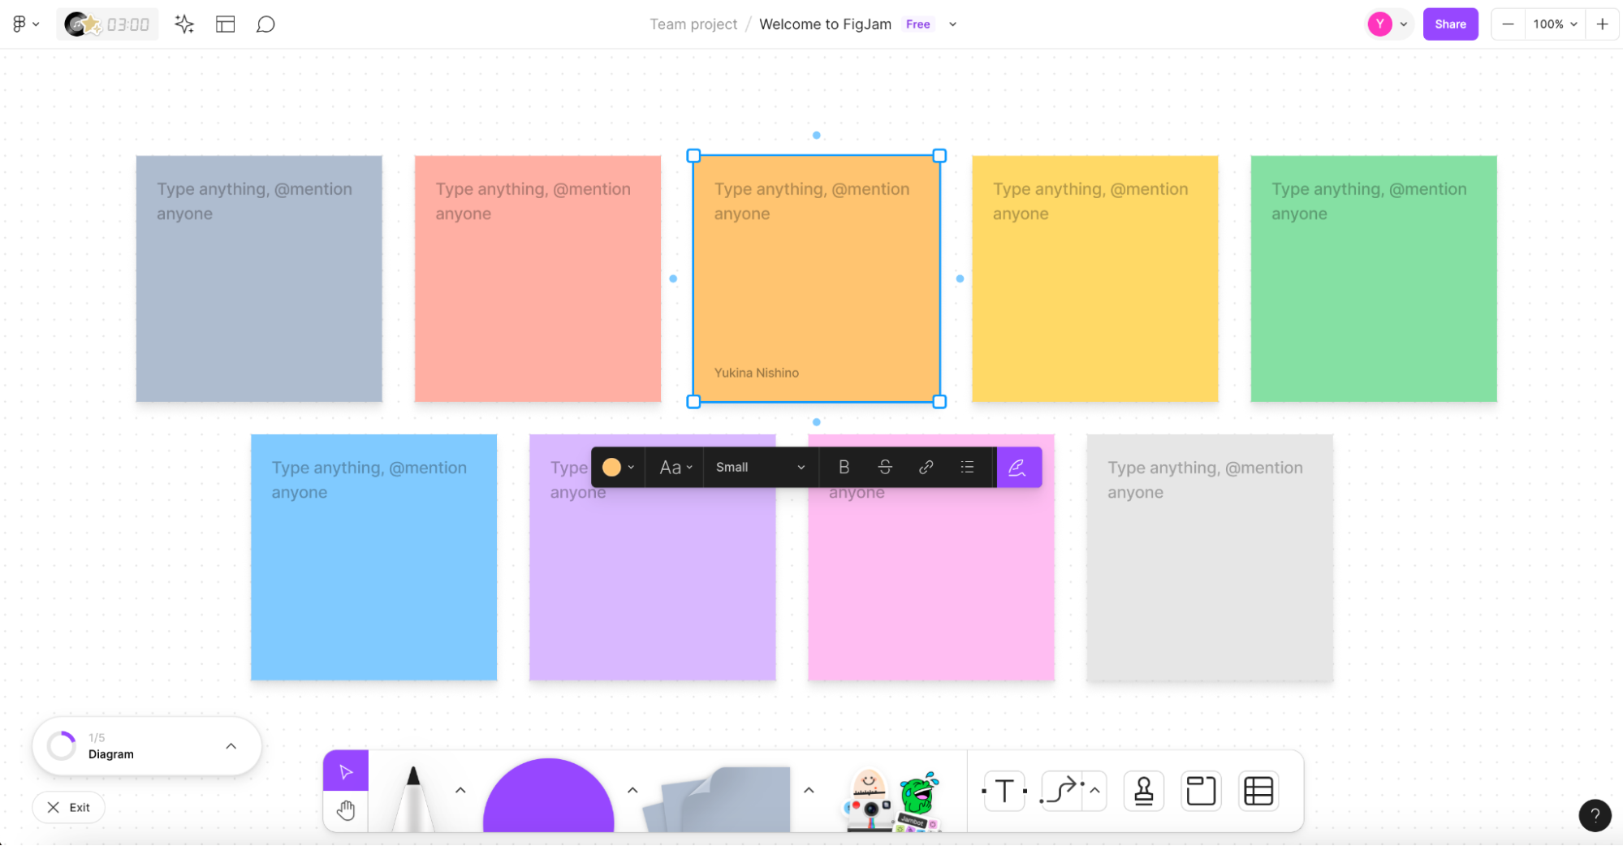Add a link to the text
This screenshot has width=1623, height=846.
[x=926, y=467]
